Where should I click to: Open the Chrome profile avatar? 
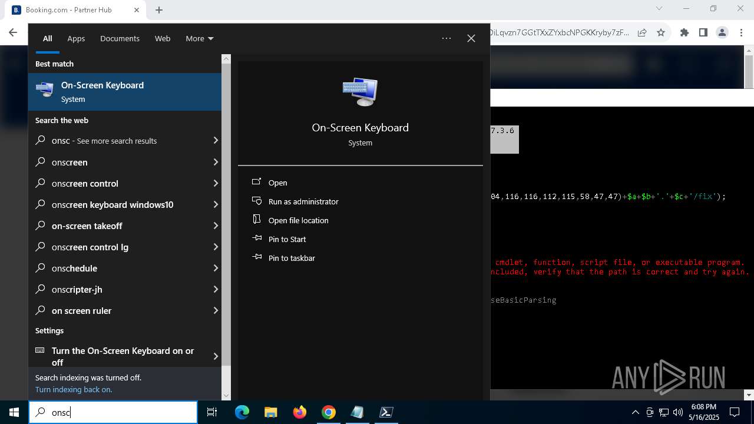pos(722,32)
